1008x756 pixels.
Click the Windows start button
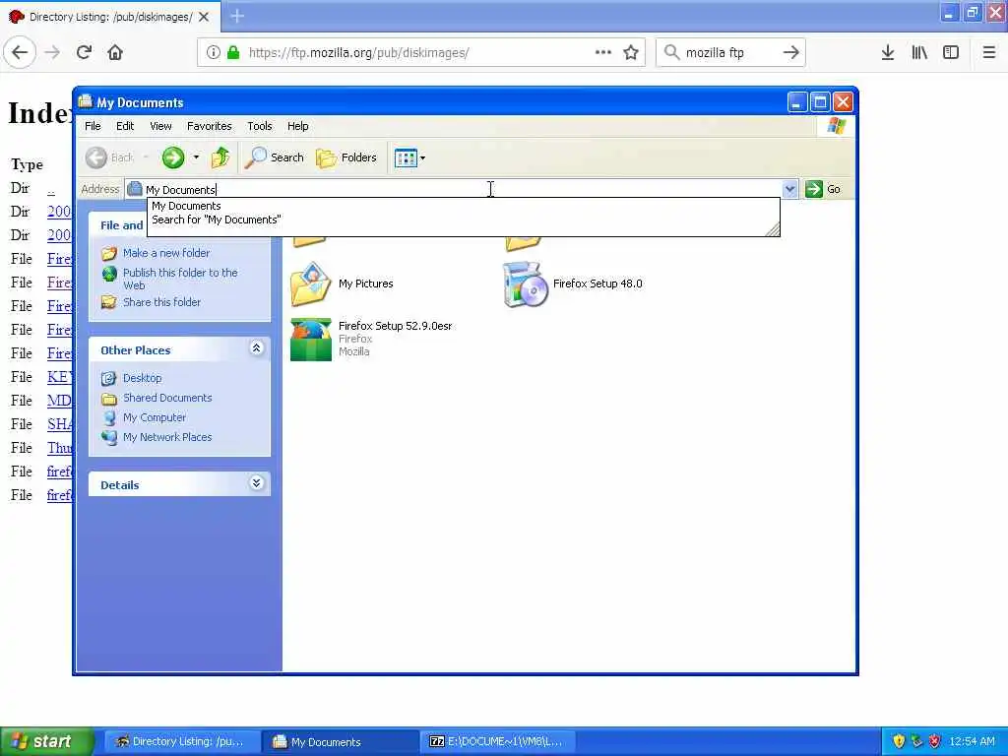coord(46,742)
